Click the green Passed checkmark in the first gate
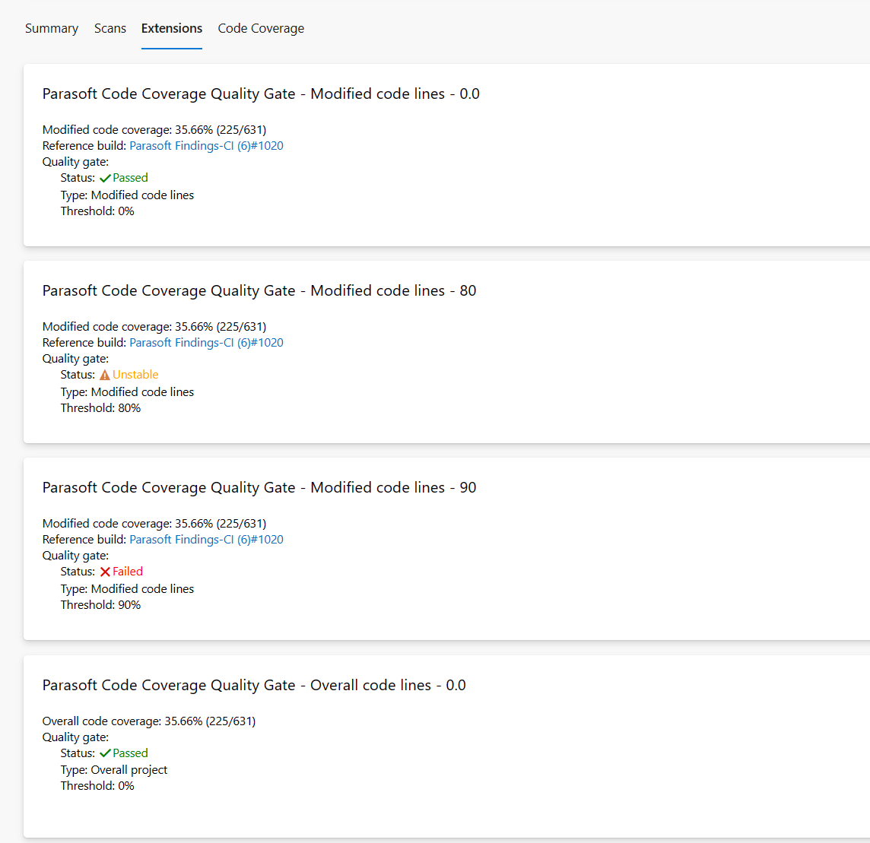 pyautogui.click(x=105, y=178)
